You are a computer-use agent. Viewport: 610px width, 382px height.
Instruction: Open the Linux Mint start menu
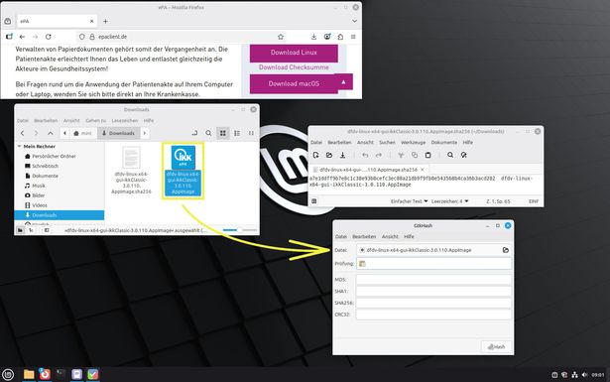[8, 375]
